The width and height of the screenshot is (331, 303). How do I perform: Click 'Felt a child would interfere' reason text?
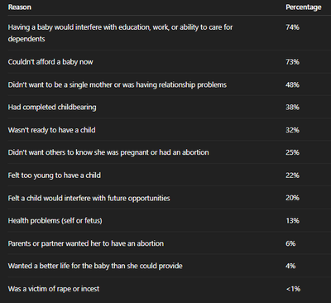89,198
